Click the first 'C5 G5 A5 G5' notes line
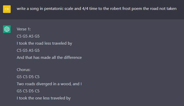The height and width of the screenshot is (106, 184). point(28,36)
